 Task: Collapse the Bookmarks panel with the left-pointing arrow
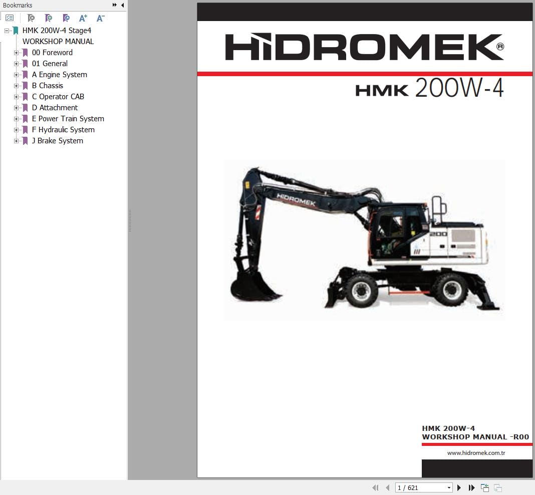(x=122, y=5)
